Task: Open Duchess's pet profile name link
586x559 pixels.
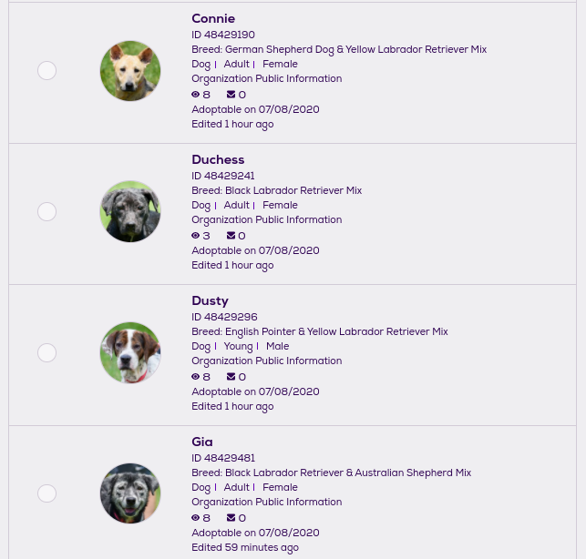Action: click(218, 160)
